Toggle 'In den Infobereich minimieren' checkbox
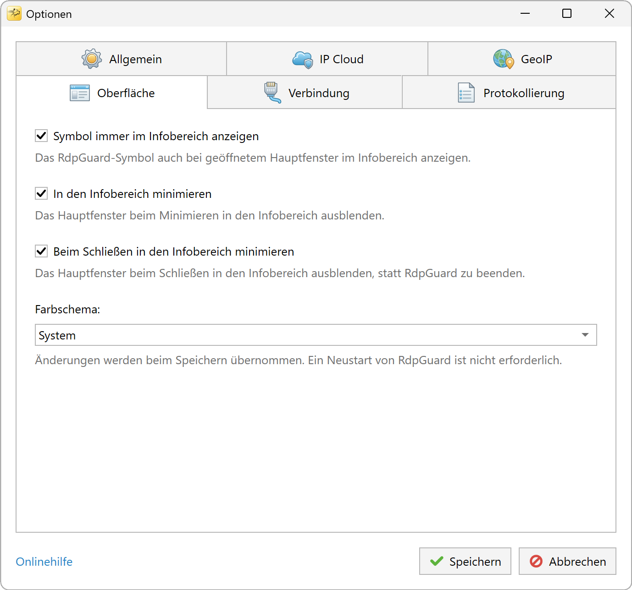632x590 pixels. (x=41, y=193)
